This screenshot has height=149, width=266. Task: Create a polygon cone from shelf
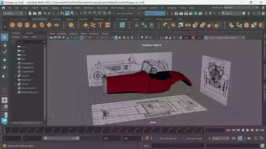tap(35, 25)
